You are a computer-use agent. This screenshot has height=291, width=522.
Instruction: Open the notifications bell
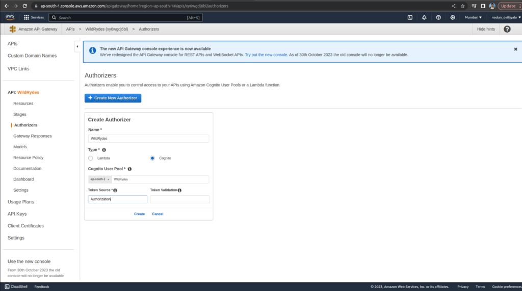(x=424, y=17)
